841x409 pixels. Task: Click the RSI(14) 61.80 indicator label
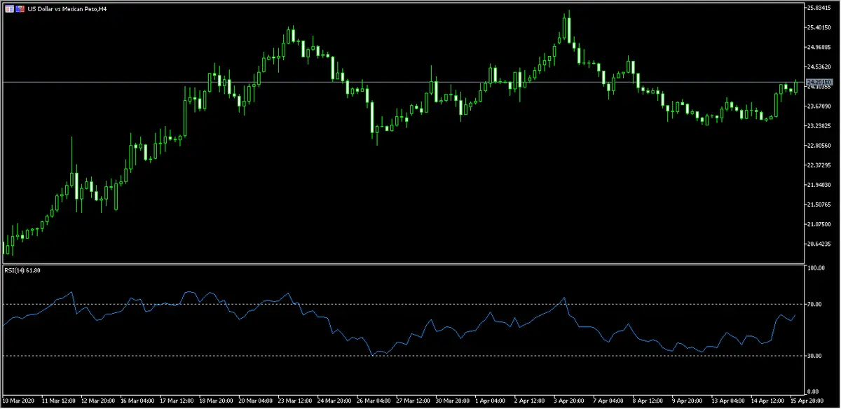coord(22,270)
